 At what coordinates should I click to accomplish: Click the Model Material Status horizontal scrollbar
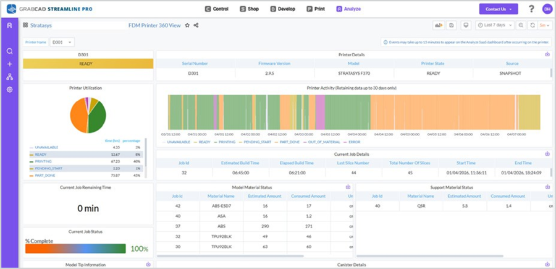click(230, 255)
